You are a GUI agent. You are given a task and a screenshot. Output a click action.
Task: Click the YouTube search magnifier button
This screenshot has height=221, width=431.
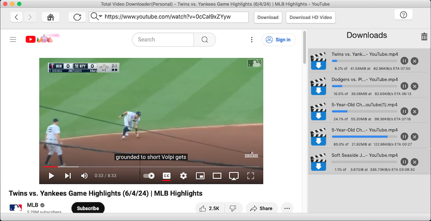(x=205, y=40)
